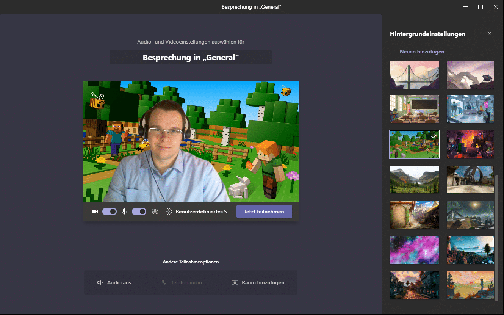The height and width of the screenshot is (315, 504).
Task: Click the camera icon in preview bar
Action: coord(95,212)
